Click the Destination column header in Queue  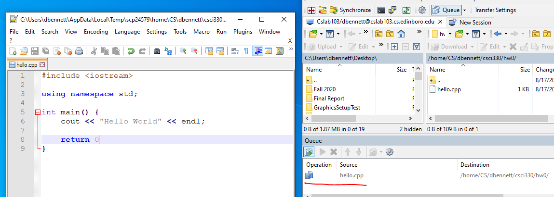(x=474, y=165)
